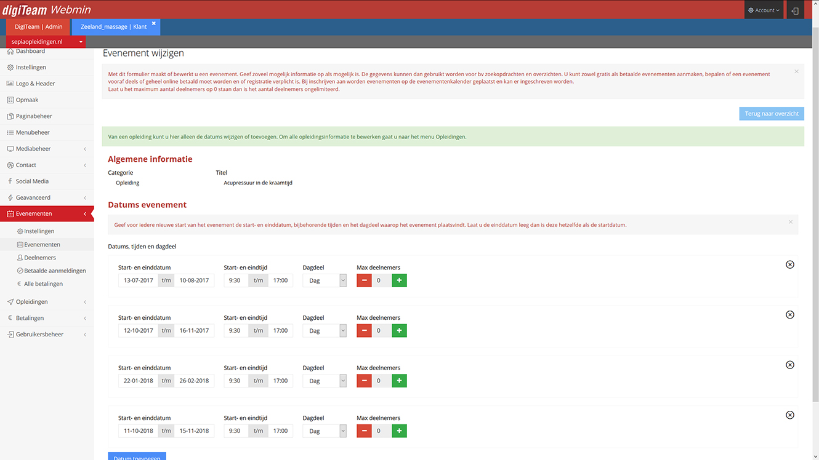Switch to DigiTeam | Admin tab

(39, 27)
